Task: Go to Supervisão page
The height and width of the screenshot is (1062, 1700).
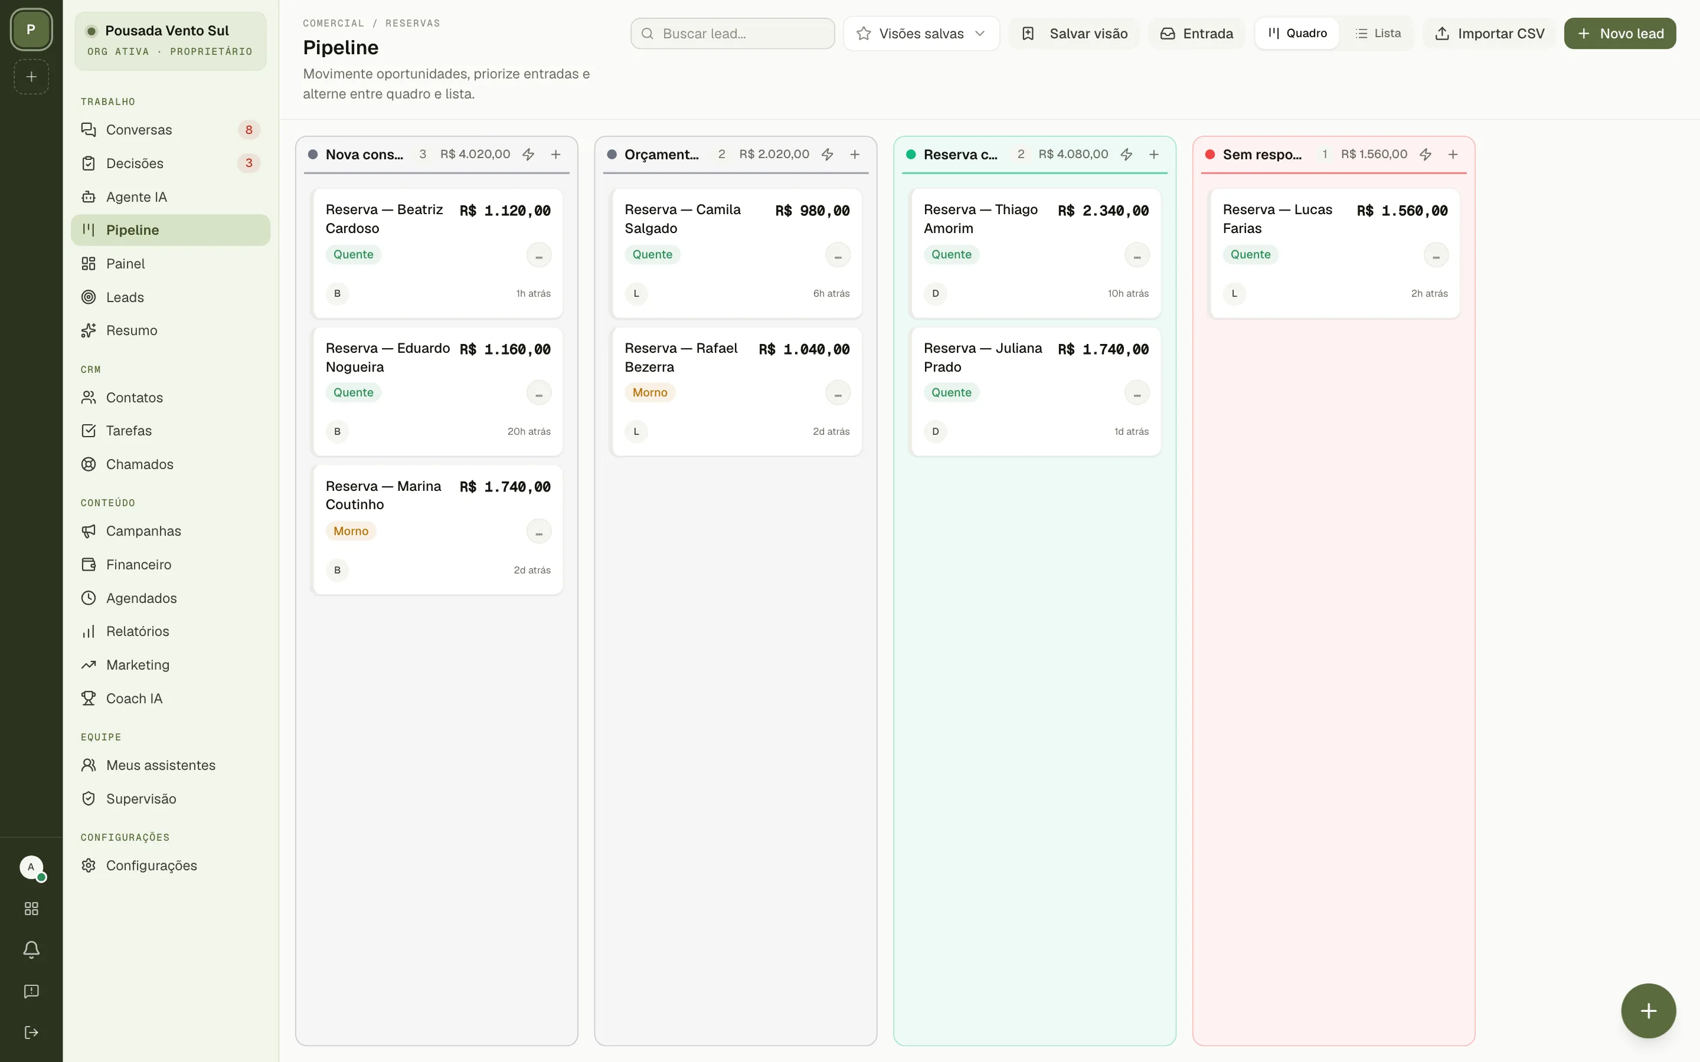Action: pyautogui.click(x=170, y=799)
